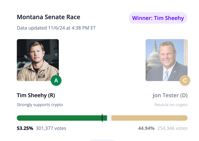Viewport: 199px width, 141px height.
Task: Click the tan section of the vote bar
Action: tap(149, 118)
